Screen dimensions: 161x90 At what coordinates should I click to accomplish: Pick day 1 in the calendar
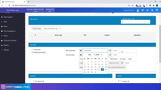tap(88, 62)
